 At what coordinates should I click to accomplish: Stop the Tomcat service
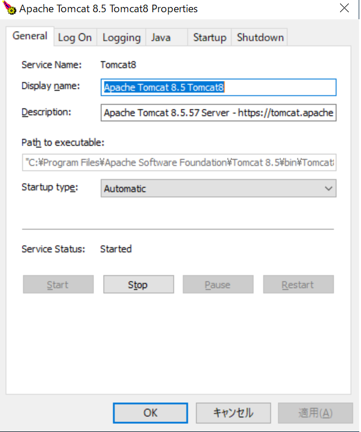tap(139, 284)
